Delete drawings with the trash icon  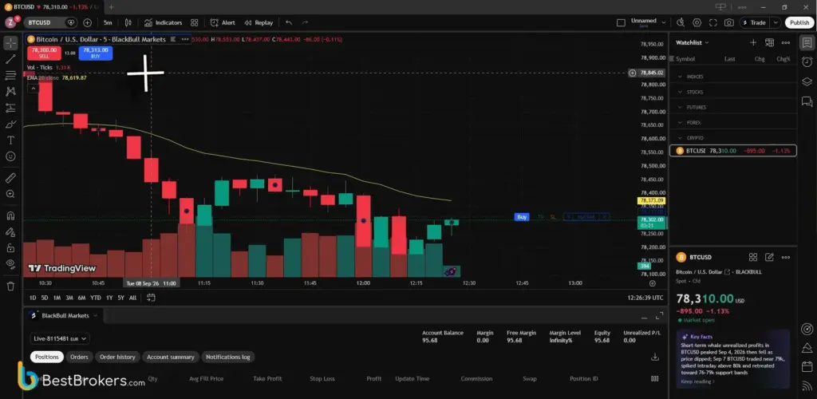(10, 286)
